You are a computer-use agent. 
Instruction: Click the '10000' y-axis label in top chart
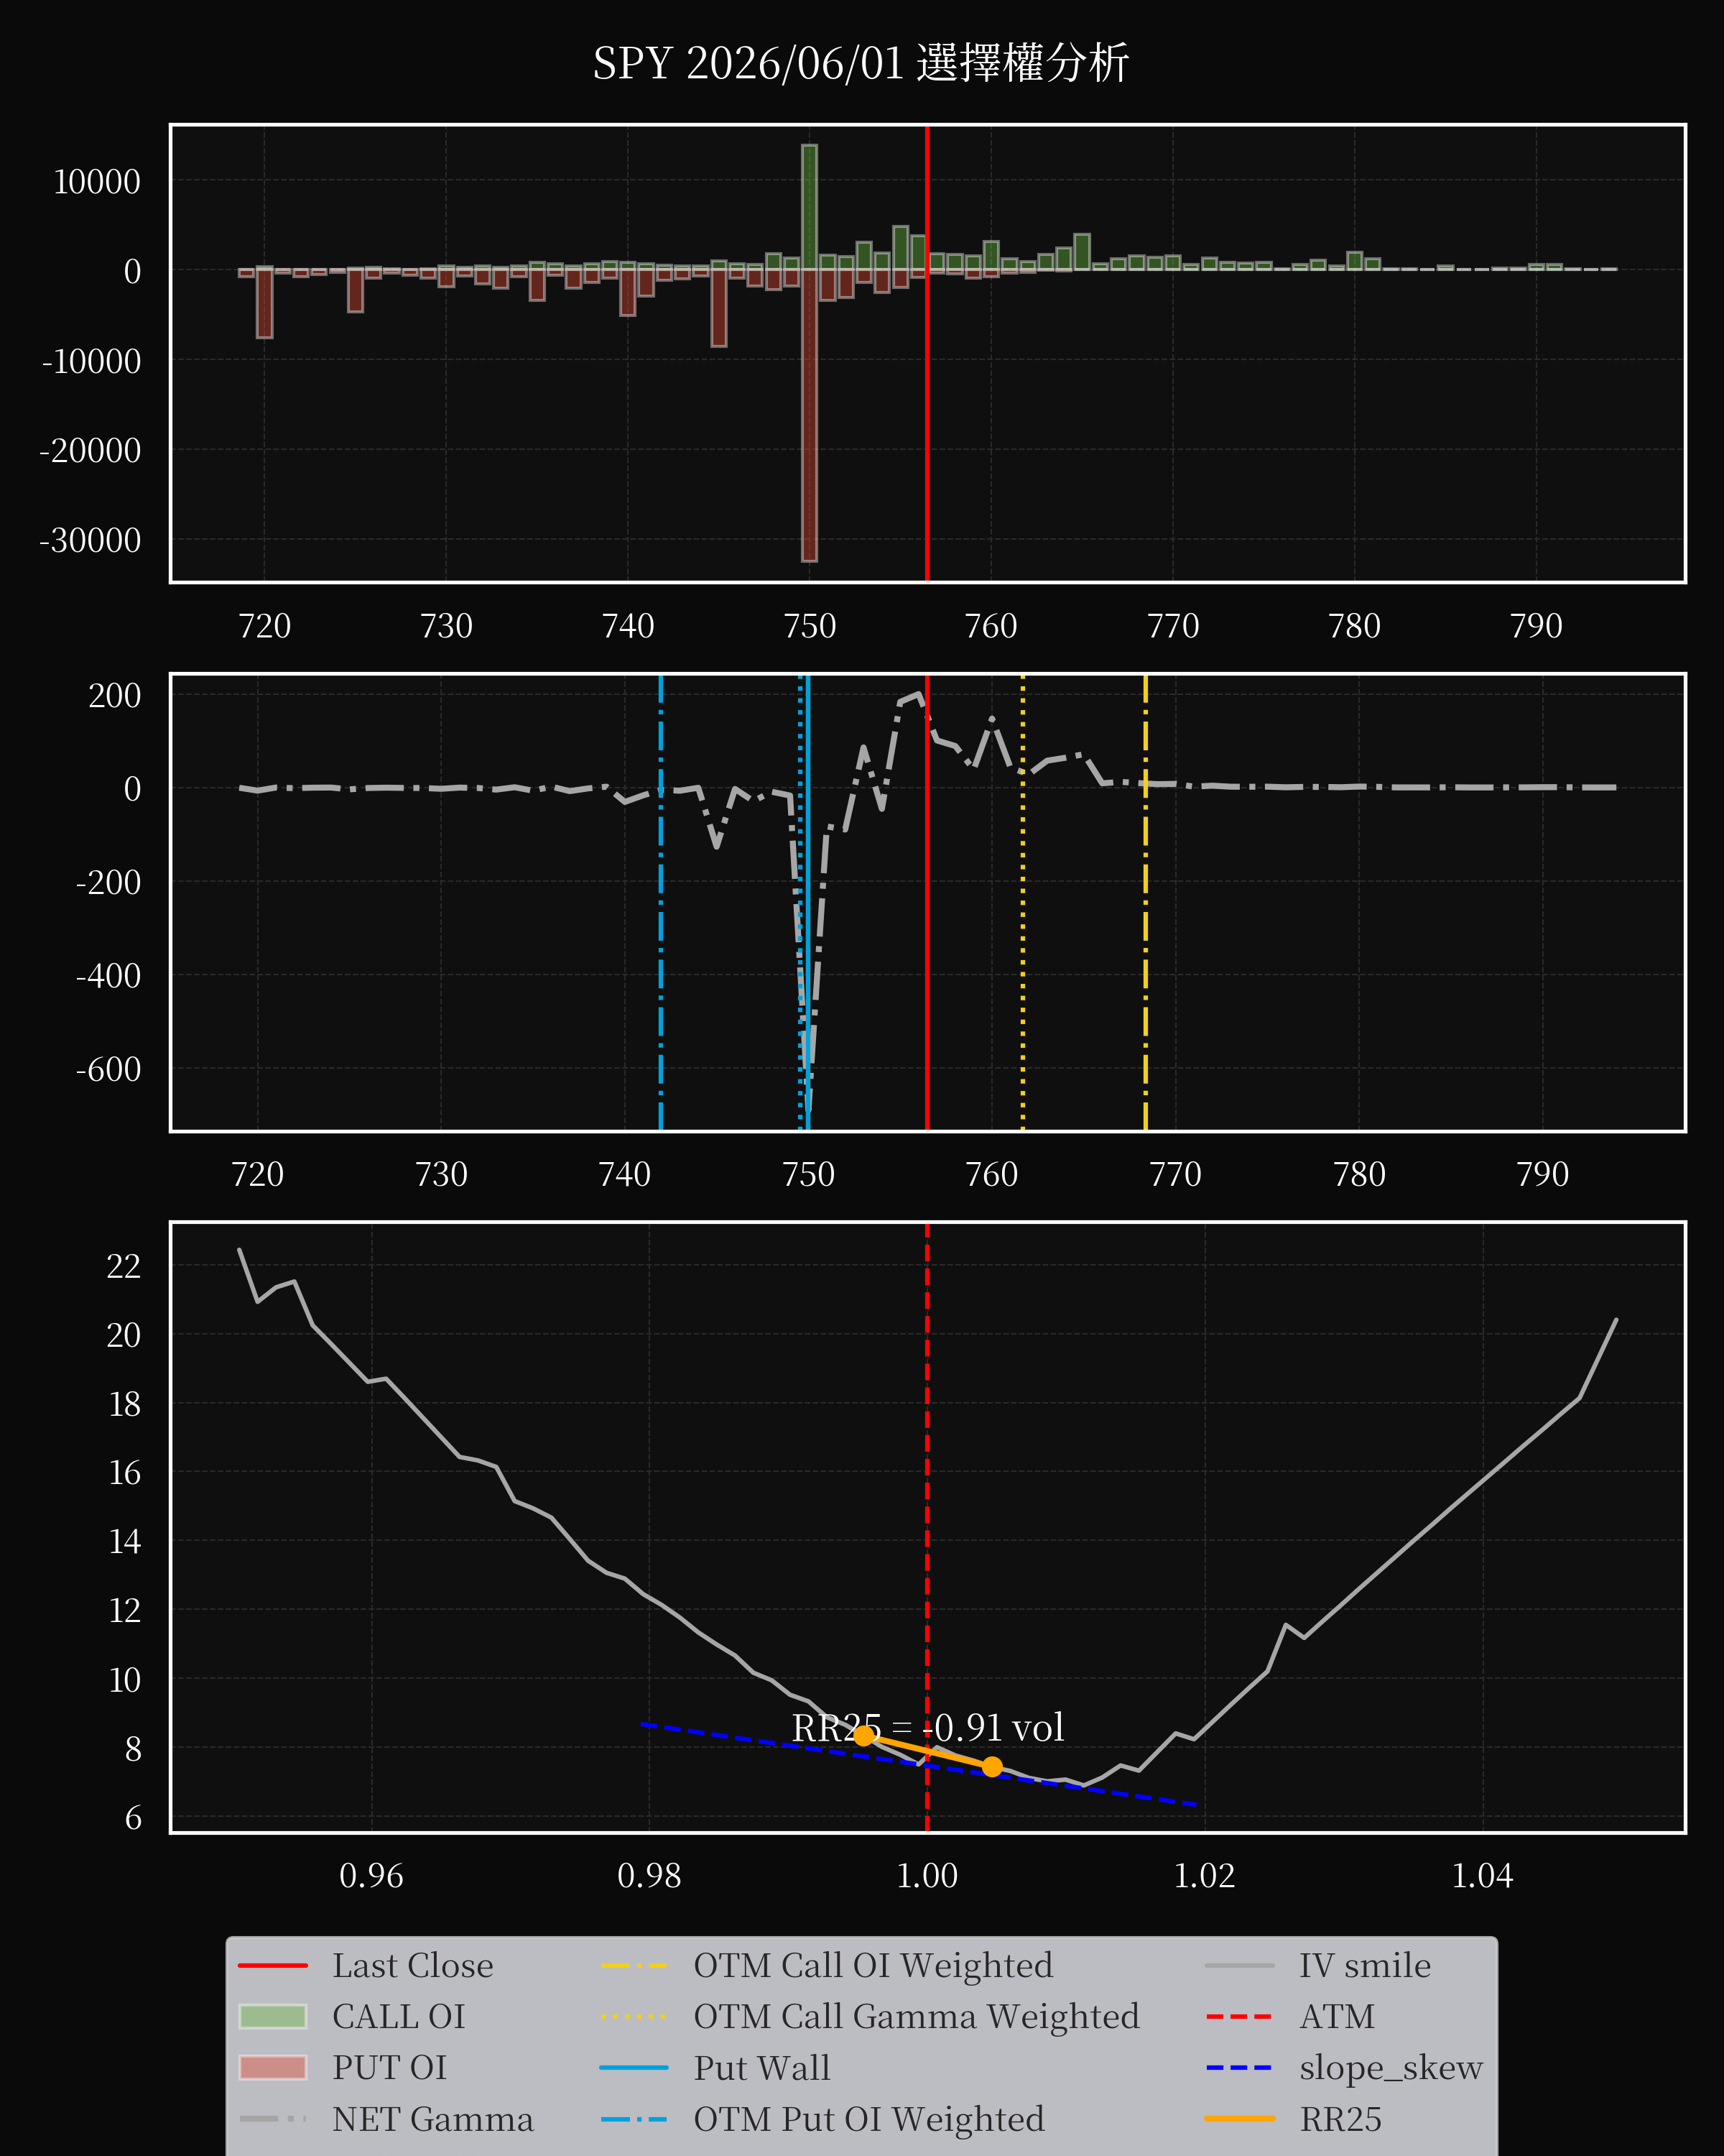97,182
